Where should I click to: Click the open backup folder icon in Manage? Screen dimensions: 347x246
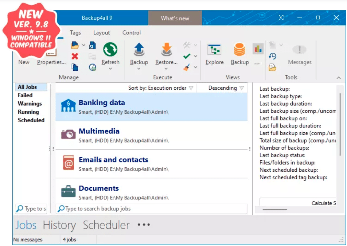click(75, 45)
